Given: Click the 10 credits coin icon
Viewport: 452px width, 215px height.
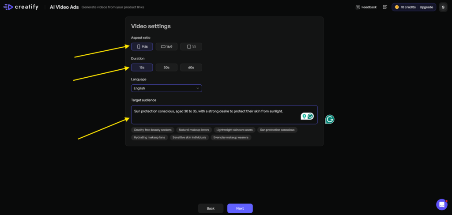Looking at the screenshot, I should tap(397, 7).
